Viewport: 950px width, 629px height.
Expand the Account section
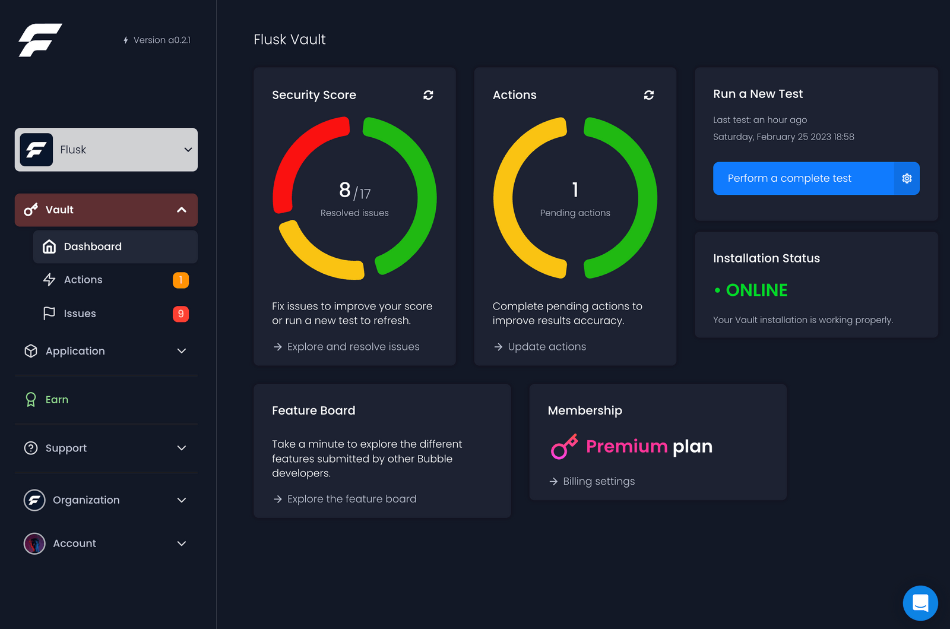(182, 543)
